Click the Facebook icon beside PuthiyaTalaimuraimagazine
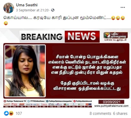131x118 pixels. tap(47, 101)
